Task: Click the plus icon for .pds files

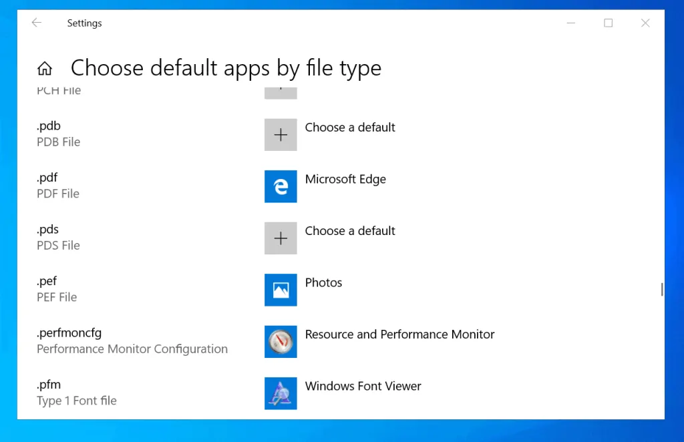Action: click(281, 238)
